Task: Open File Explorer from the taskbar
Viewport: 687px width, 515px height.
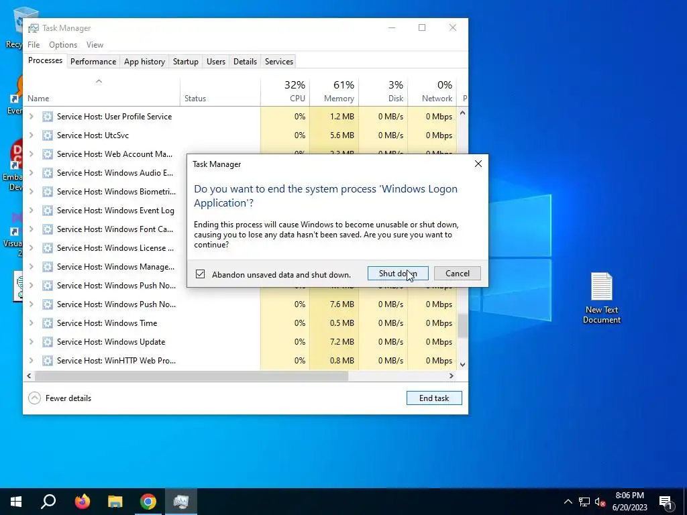Action: click(x=115, y=502)
